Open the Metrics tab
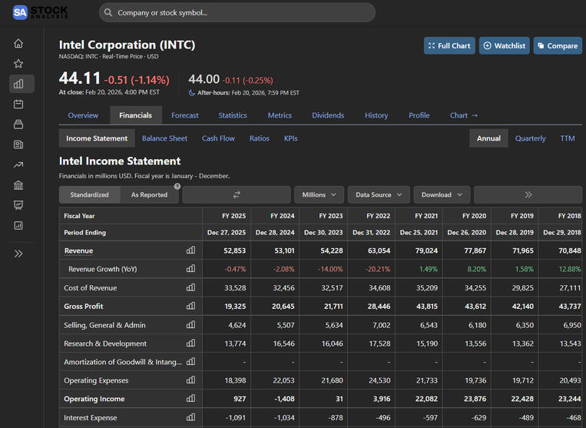Screen dimensions: 586x428 tap(280, 115)
